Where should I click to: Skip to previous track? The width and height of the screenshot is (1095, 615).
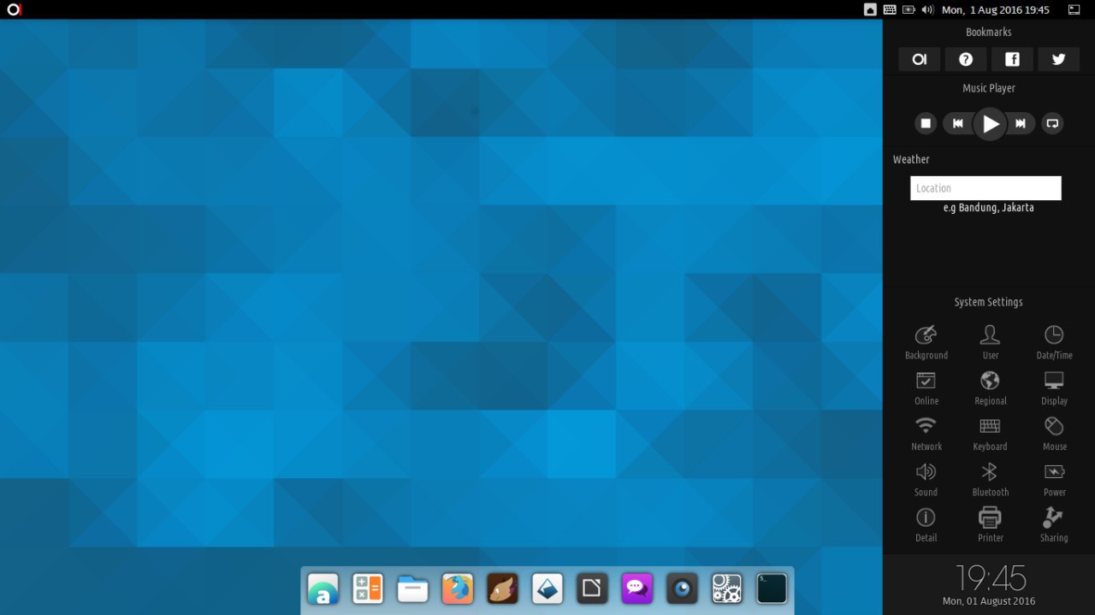[x=957, y=123]
